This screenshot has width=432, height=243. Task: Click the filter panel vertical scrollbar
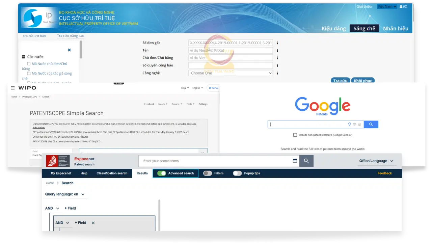click(81, 49)
